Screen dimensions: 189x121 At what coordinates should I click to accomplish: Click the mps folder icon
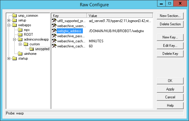pos(20,30)
